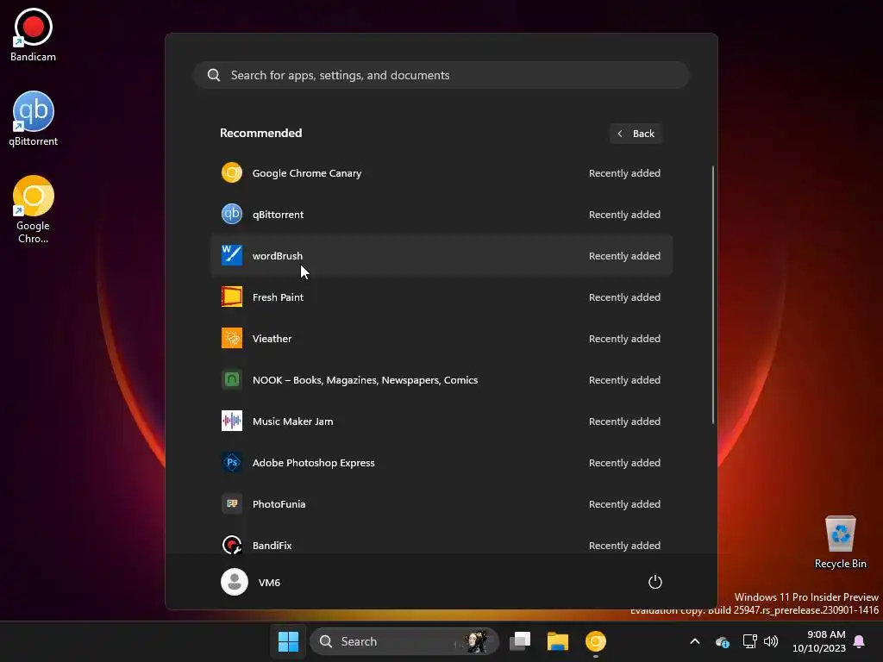Open File Explorer from the taskbar
The image size is (883, 662).
click(558, 641)
